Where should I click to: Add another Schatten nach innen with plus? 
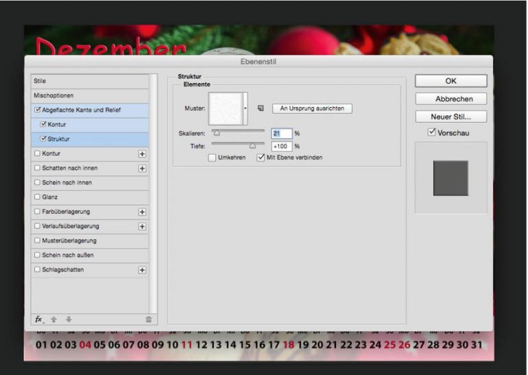coord(142,169)
